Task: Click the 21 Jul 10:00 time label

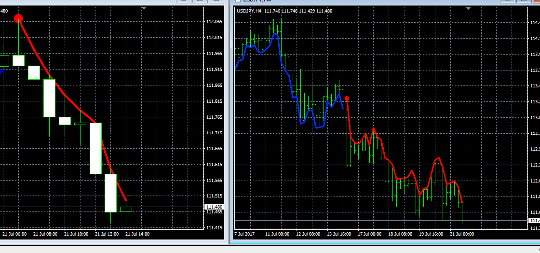Action: [x=76, y=234]
